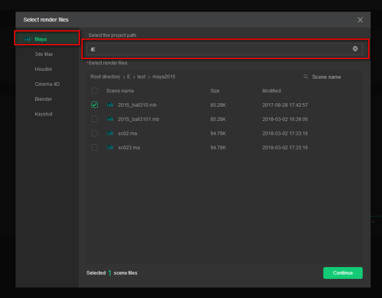This screenshot has width=382, height=298.
Task: Click the 94.78K size of sc02.ma
Action: pyautogui.click(x=218, y=134)
